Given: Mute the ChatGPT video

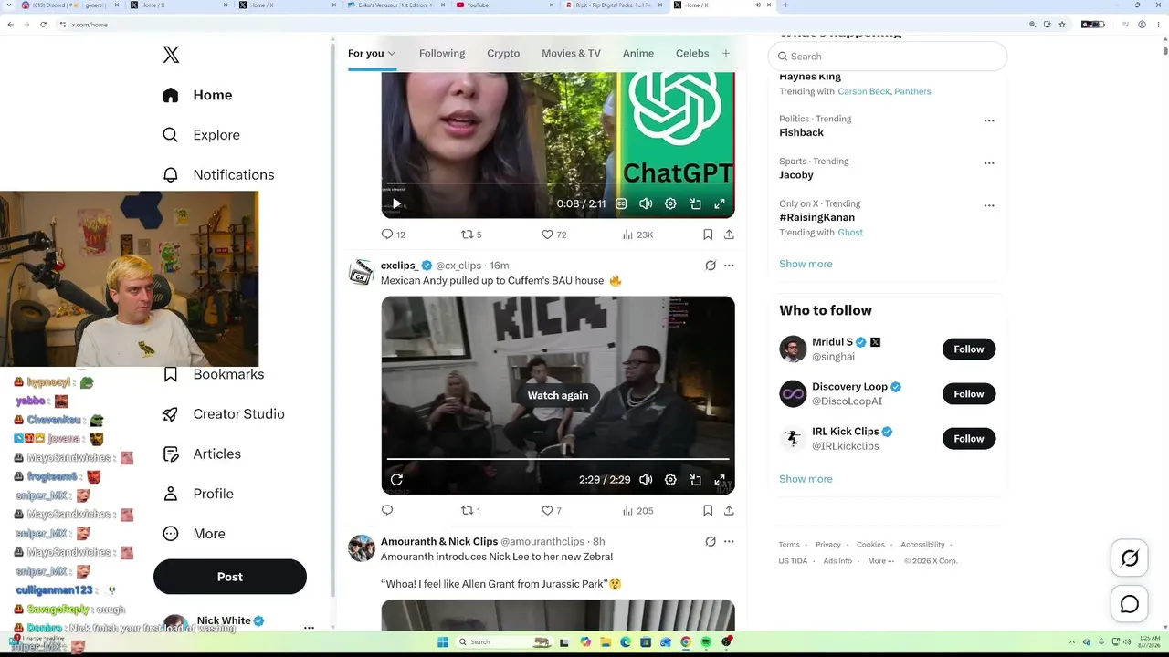Looking at the screenshot, I should coord(646,204).
